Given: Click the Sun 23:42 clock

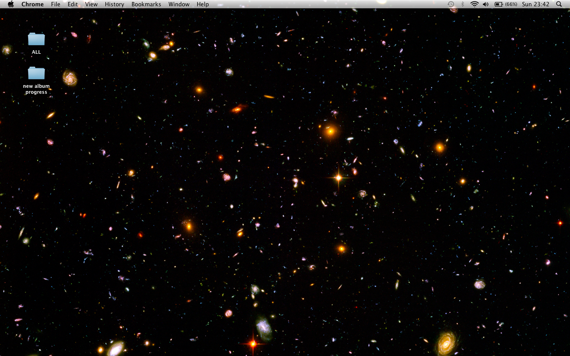Looking at the screenshot, I should (x=536, y=4).
